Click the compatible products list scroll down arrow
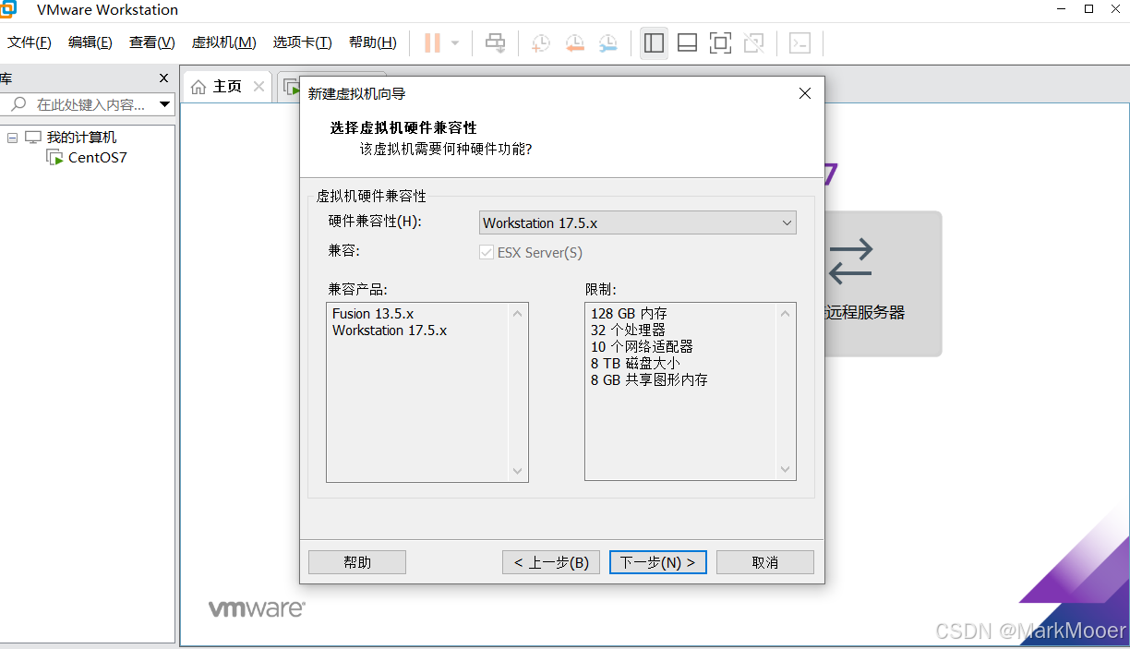Screen dimensions: 1130x649 518,471
